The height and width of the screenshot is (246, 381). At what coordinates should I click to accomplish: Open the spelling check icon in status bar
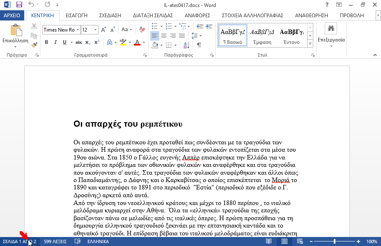tap(78, 241)
